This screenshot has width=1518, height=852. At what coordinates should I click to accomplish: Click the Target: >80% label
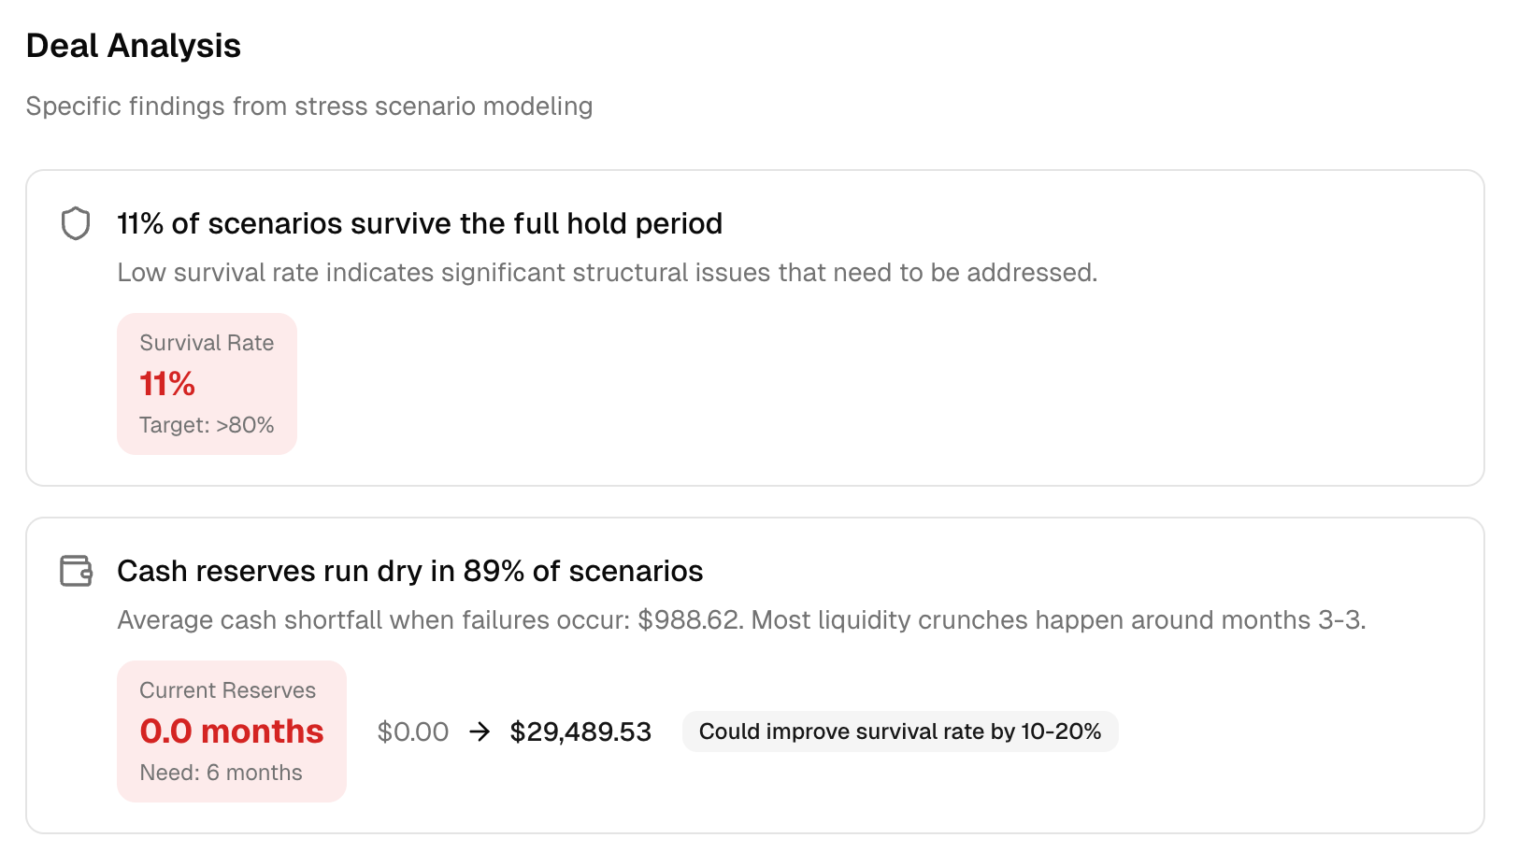[x=207, y=425]
